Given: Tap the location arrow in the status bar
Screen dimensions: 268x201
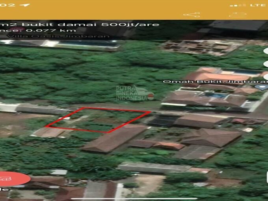Looking at the screenshot, I should pos(26,5).
